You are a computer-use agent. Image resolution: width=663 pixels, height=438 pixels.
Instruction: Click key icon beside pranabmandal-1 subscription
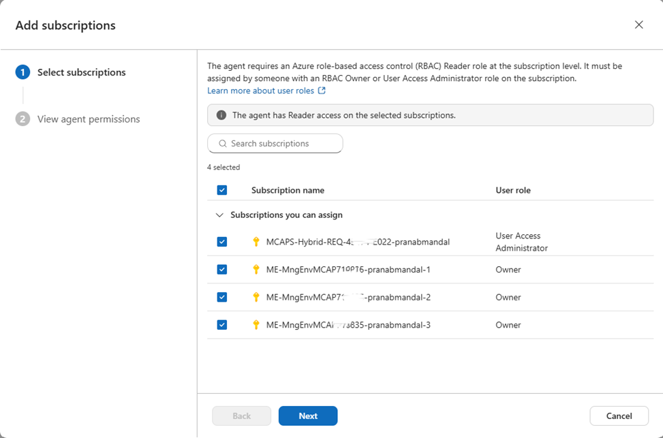[256, 270]
